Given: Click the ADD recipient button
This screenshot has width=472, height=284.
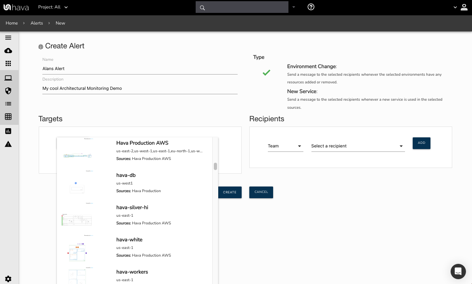Looking at the screenshot, I should [x=422, y=143].
